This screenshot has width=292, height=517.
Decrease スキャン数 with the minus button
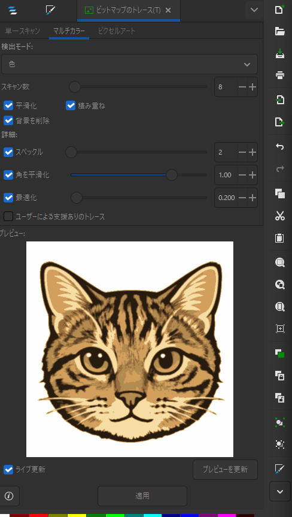(242, 87)
